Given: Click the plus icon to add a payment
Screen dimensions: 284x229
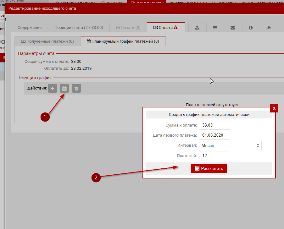Looking at the screenshot, I should click(x=52, y=88).
